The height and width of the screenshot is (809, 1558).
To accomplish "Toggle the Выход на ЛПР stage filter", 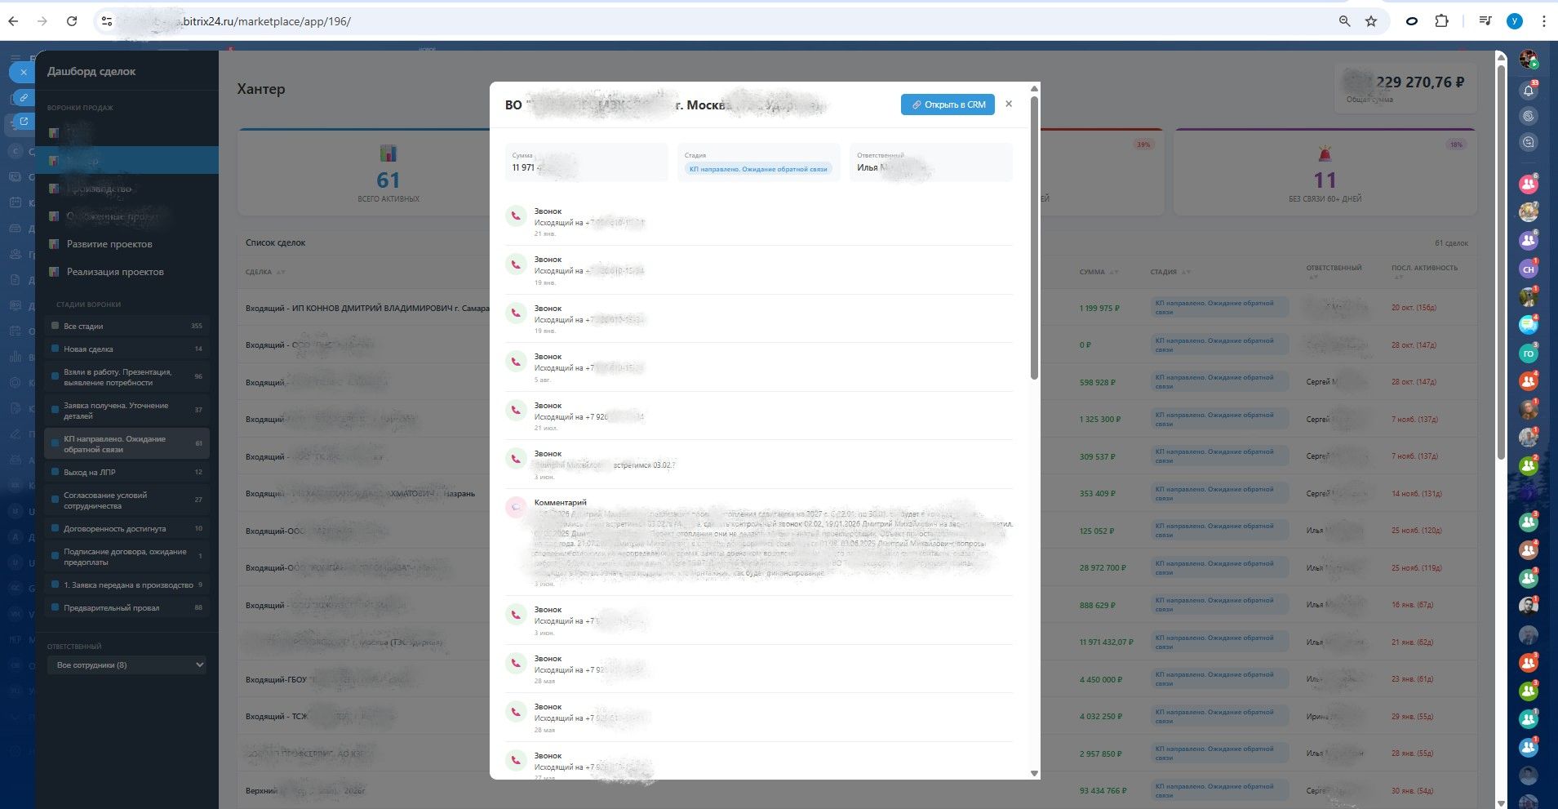I will click(x=127, y=472).
